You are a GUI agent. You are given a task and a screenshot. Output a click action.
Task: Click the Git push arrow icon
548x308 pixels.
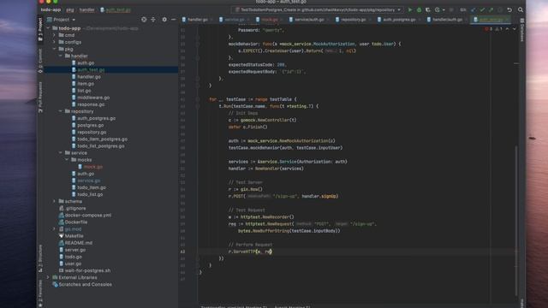[x=491, y=9]
